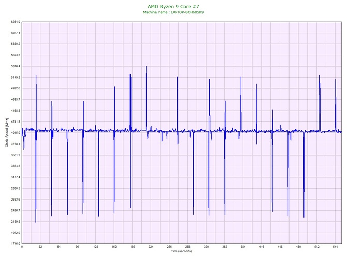Image resolution: width=347 pixels, height=260 pixels.
Task: Click the 5376.4 y-axis value
Action: tap(15, 66)
